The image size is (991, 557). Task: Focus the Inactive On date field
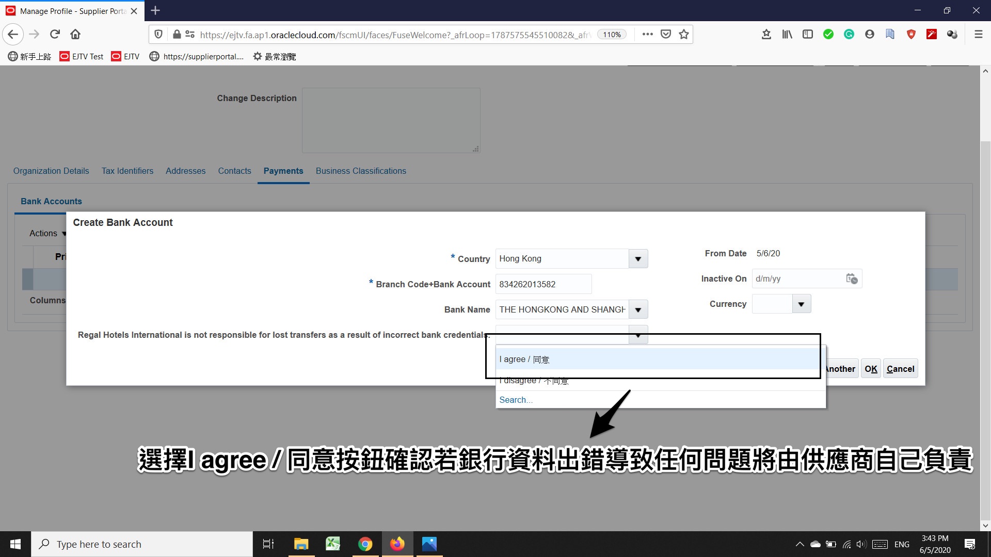(797, 279)
